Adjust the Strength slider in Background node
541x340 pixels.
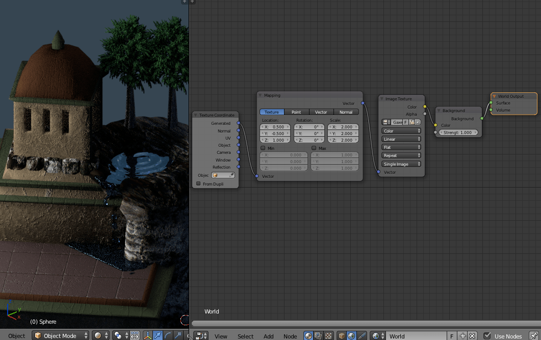pyautogui.click(x=457, y=132)
